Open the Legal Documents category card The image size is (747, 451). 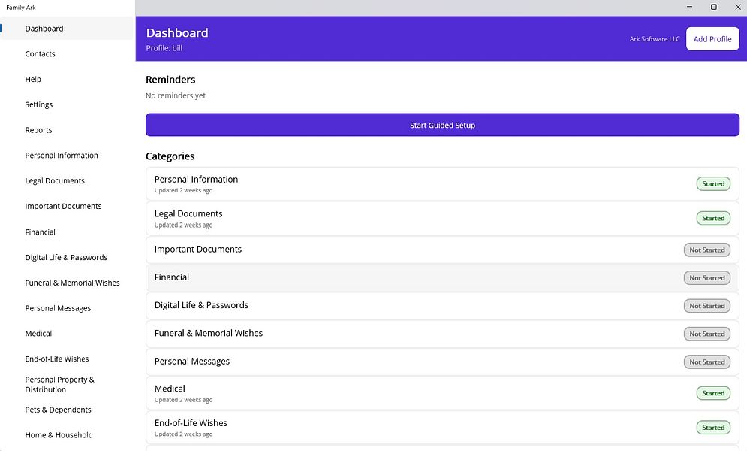coord(442,218)
